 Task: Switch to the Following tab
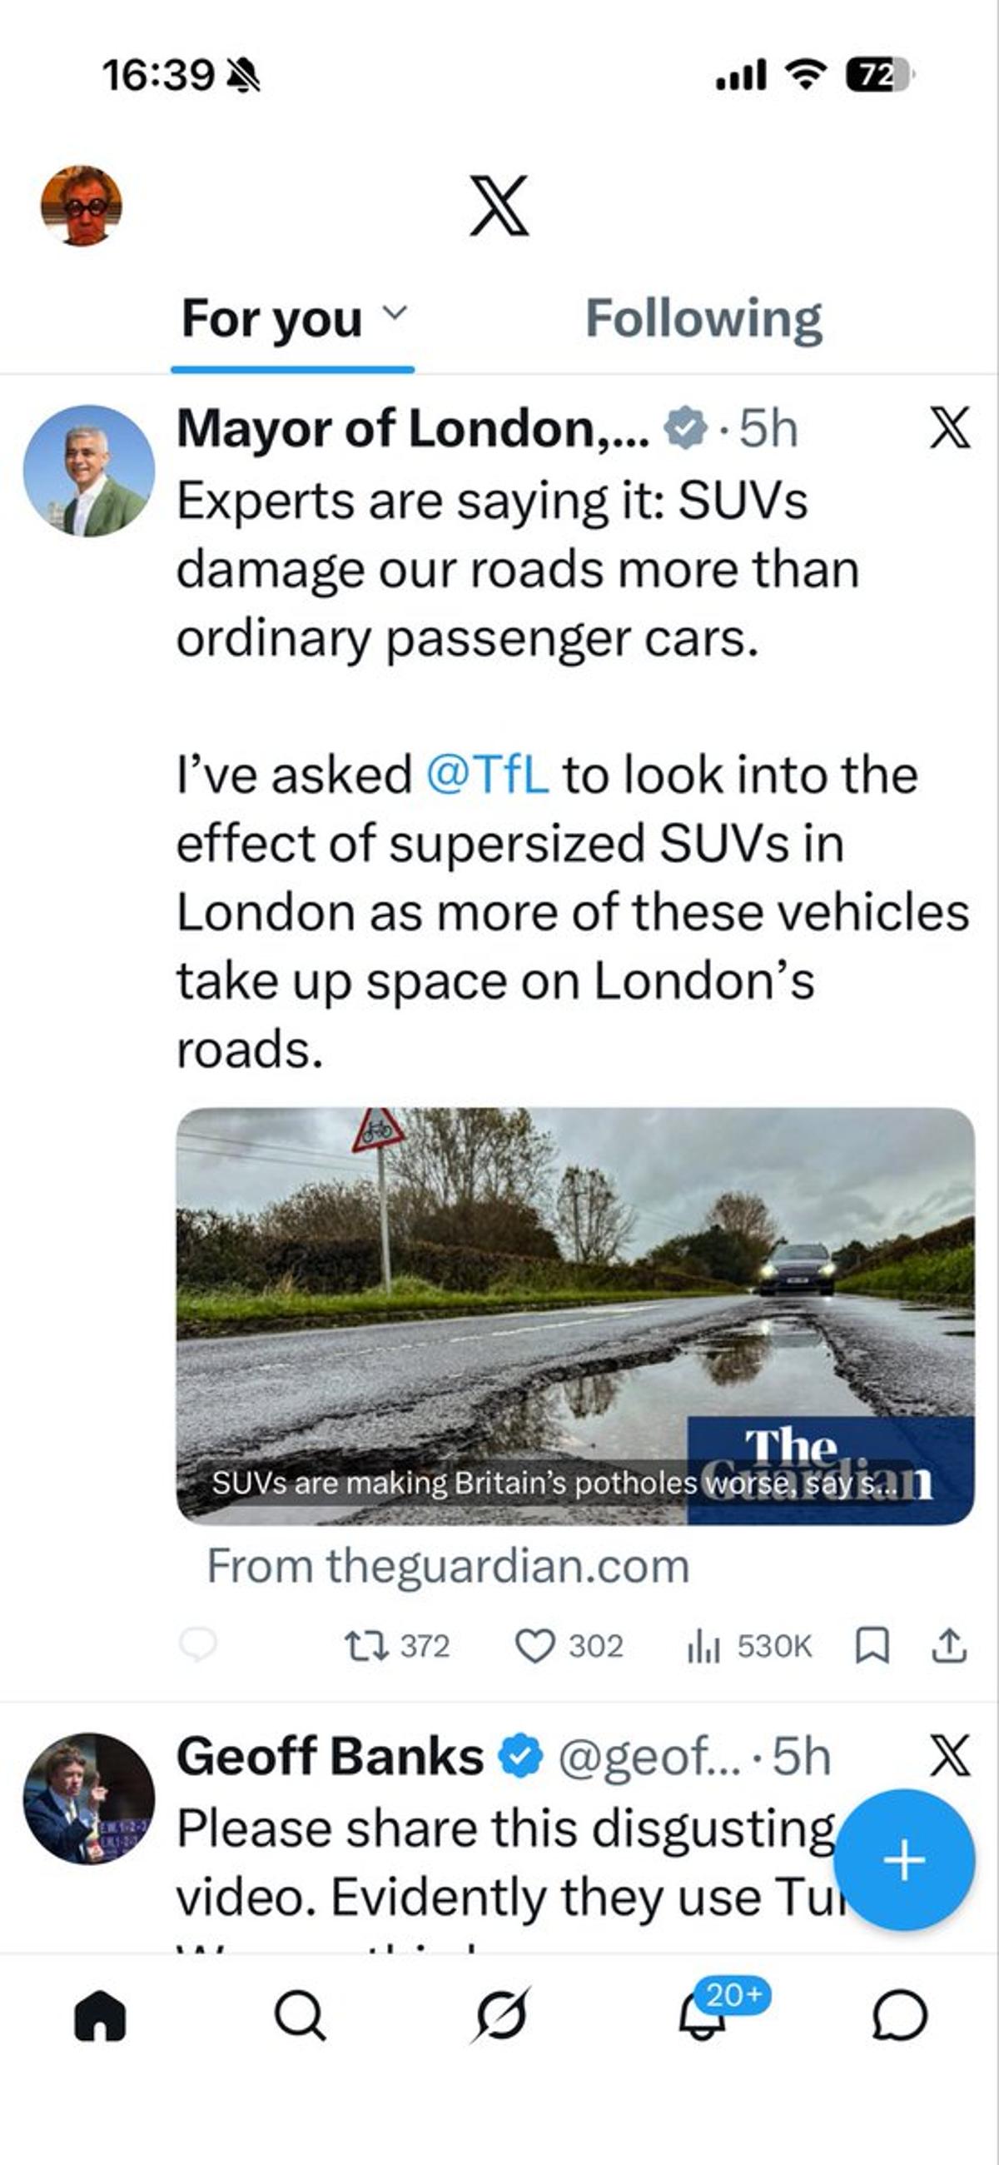[x=703, y=319]
